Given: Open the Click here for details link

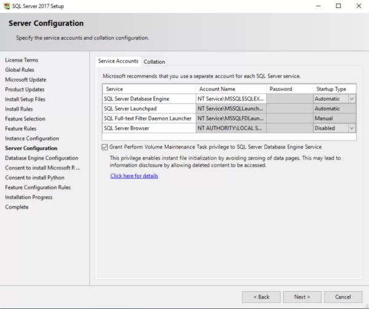Looking at the screenshot, I should click(134, 176).
